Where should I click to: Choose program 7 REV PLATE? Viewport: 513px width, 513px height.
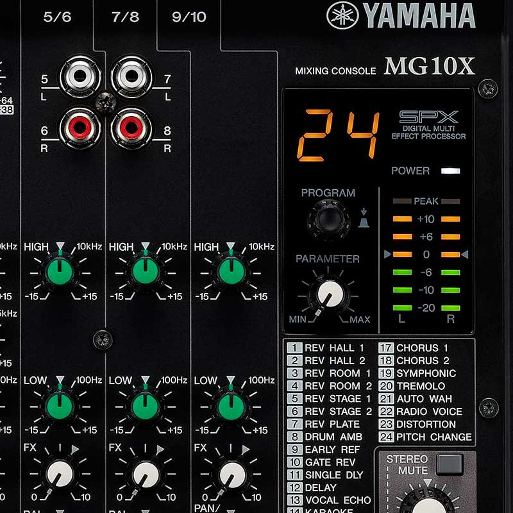point(324,424)
